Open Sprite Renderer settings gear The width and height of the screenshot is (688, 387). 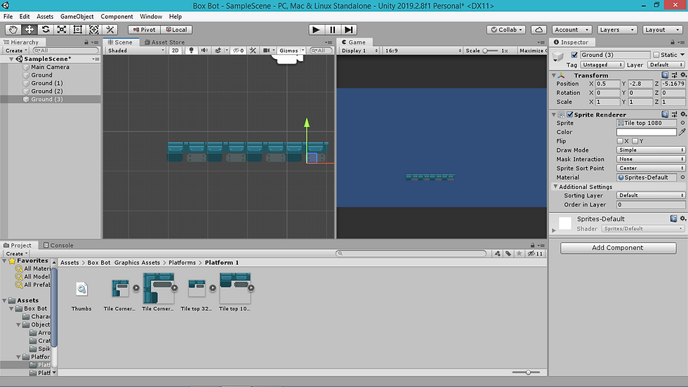(682, 114)
